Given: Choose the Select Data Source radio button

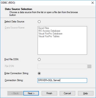Looking at the screenshot, I should pos(39,22).
